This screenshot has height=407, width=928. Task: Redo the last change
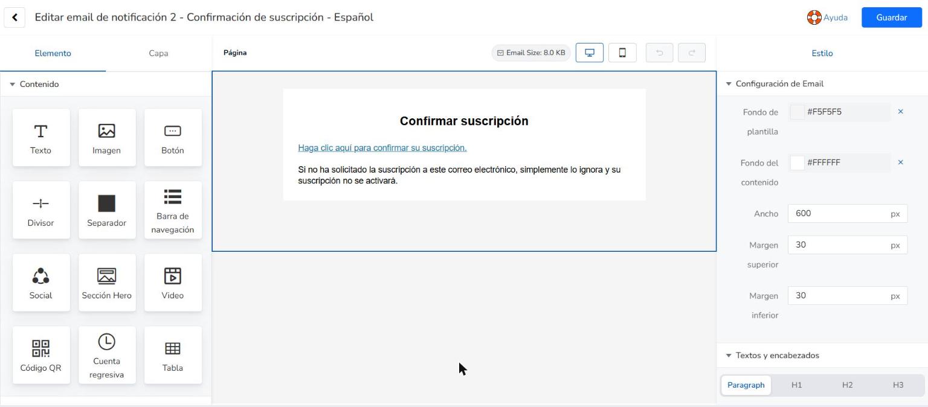(x=692, y=53)
